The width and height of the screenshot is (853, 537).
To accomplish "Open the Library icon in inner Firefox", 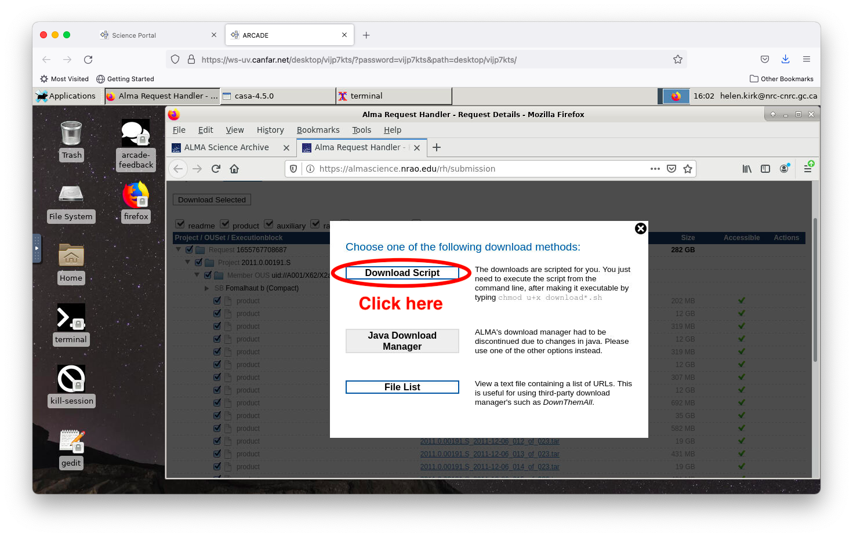I will click(747, 169).
